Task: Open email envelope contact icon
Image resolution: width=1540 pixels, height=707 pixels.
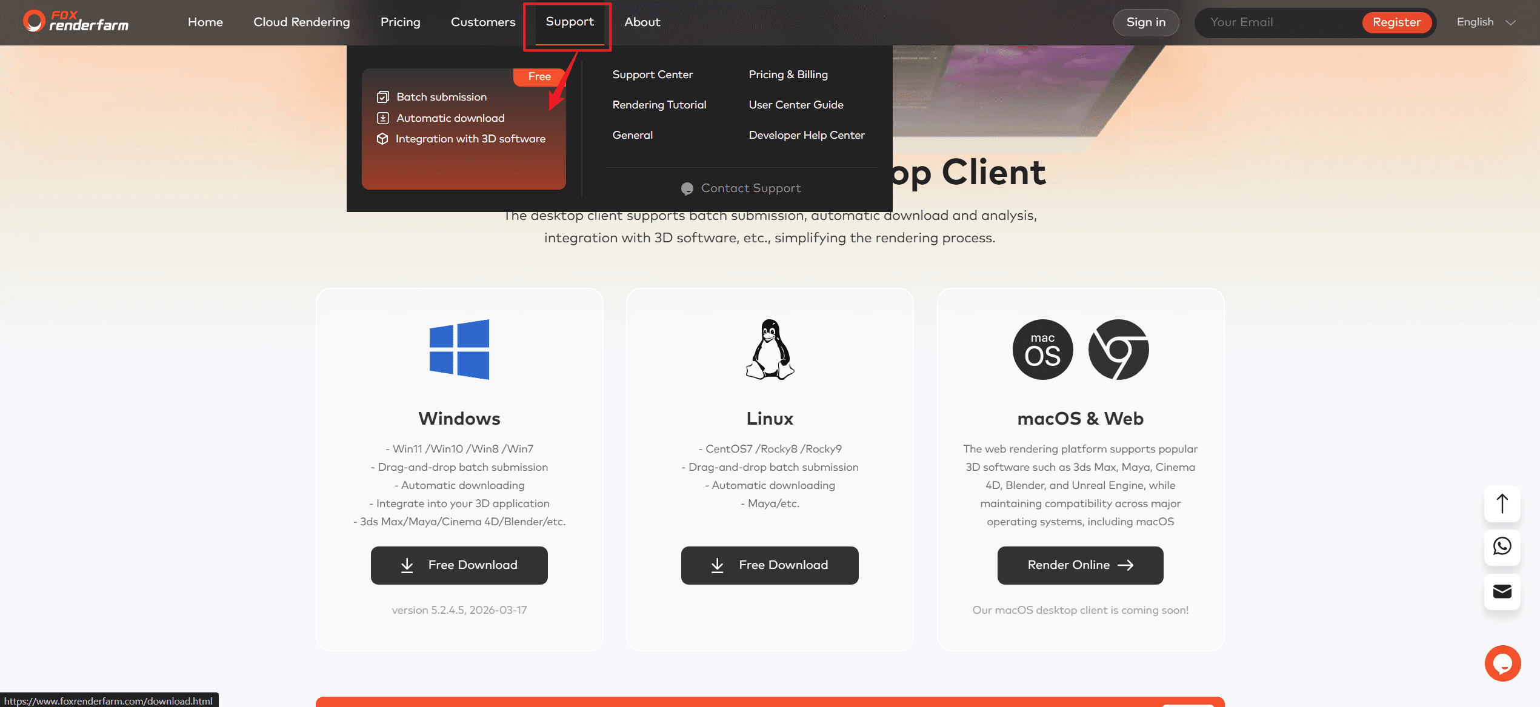Action: pos(1502,591)
